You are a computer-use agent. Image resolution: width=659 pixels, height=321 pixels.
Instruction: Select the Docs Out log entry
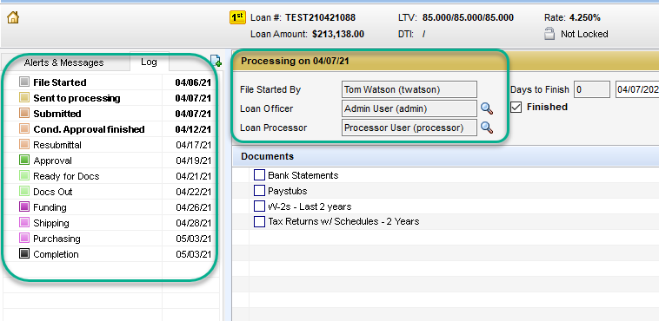click(x=111, y=192)
